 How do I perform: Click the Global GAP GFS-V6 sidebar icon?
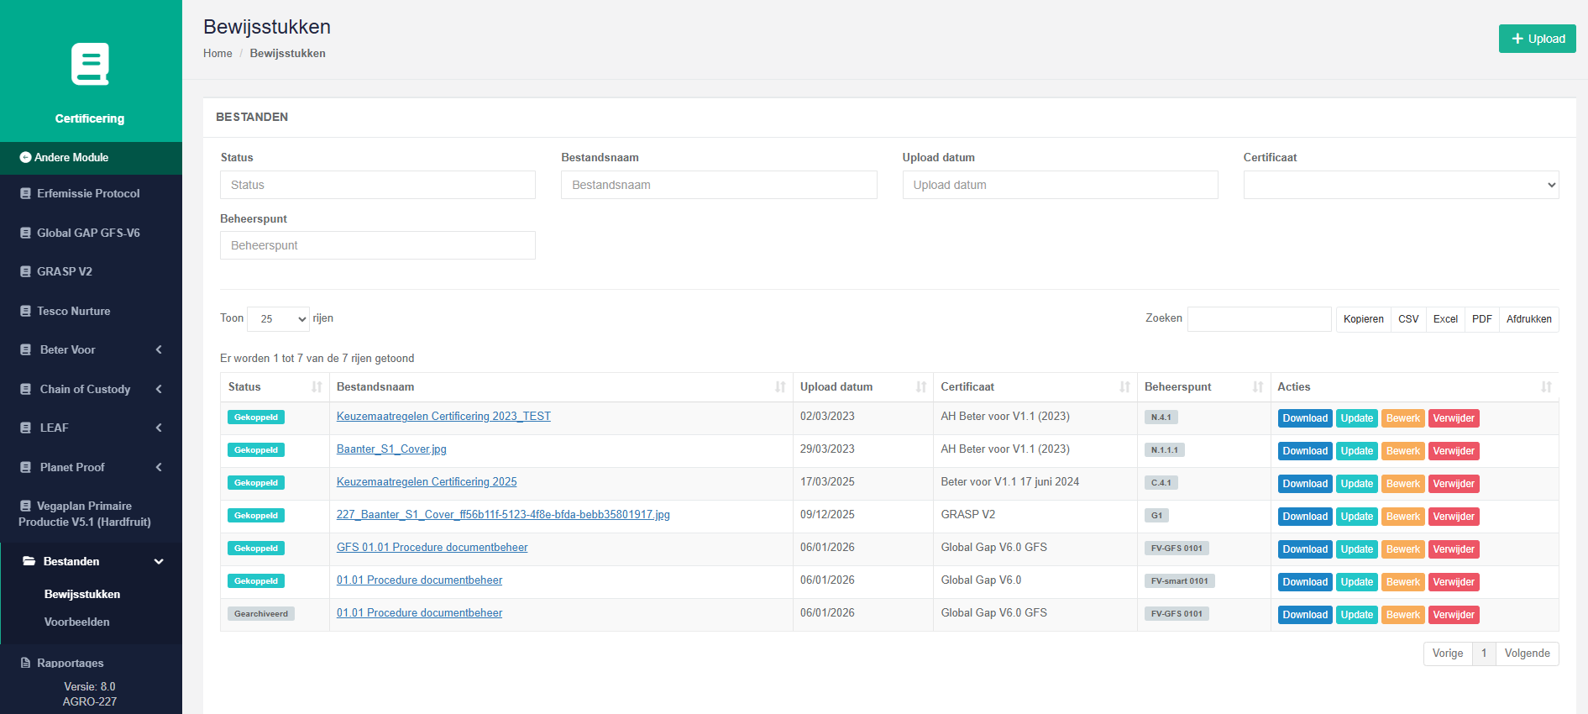coord(25,233)
